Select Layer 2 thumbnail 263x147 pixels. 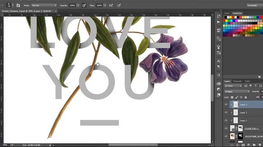pos(235,113)
